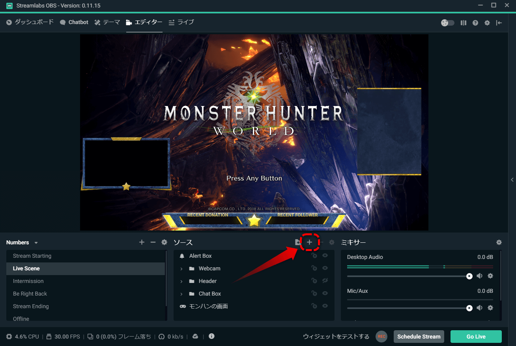This screenshot has height=346, width=516.
Task: Open Desktop Audio settings gear
Action: [x=490, y=276]
